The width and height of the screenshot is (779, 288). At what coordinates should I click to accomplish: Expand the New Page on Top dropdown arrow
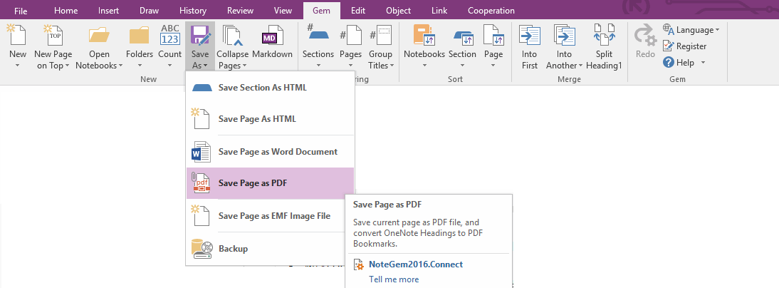coord(67,66)
